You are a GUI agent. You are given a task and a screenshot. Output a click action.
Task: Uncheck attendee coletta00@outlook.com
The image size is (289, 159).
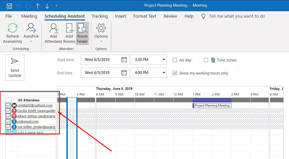(x=8, y=105)
